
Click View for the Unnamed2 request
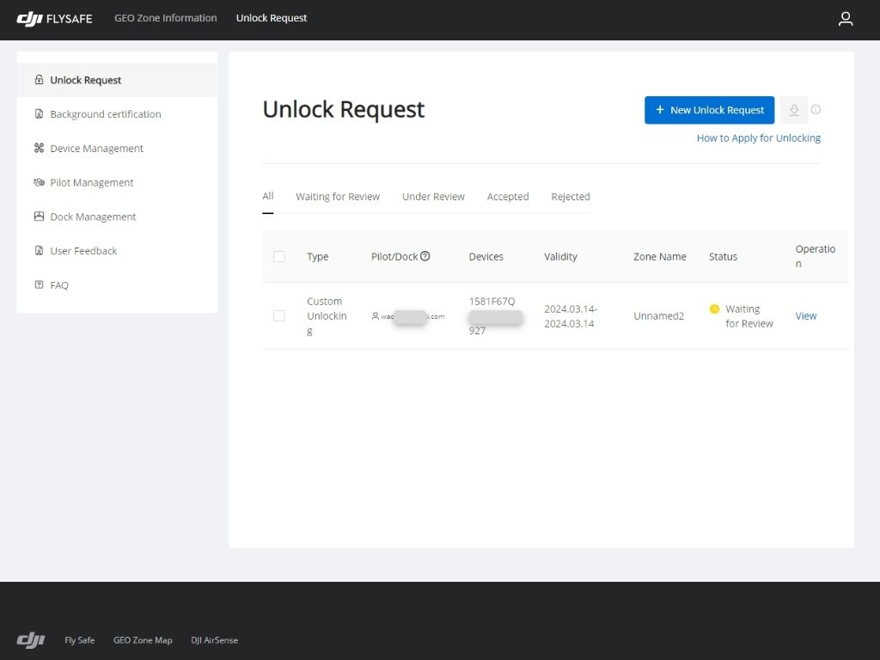coord(806,316)
